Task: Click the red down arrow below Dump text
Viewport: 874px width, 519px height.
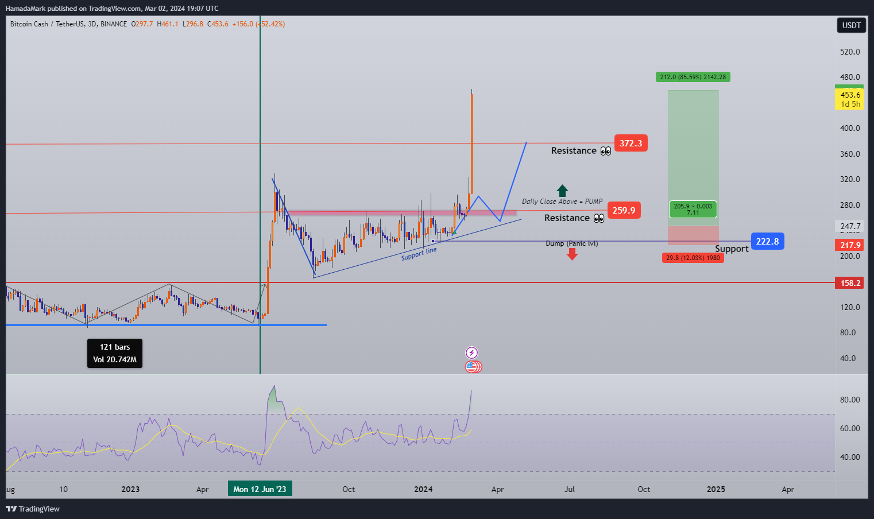Action: tap(572, 254)
